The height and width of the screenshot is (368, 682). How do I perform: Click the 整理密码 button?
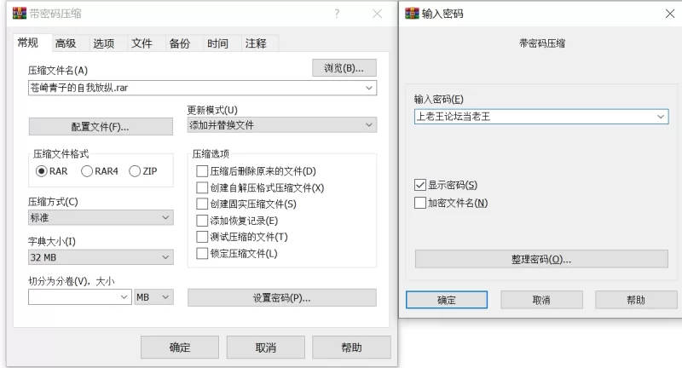[541, 259]
